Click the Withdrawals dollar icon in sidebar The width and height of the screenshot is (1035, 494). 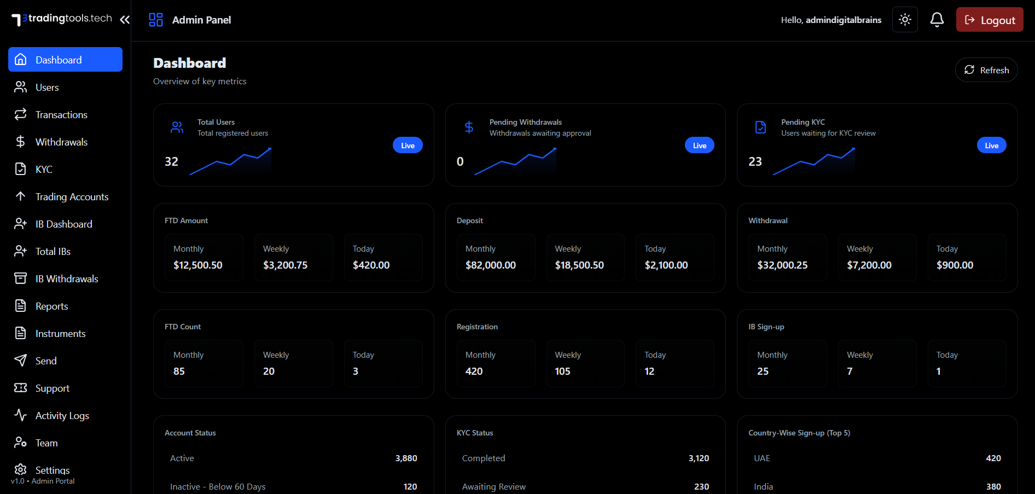21,142
